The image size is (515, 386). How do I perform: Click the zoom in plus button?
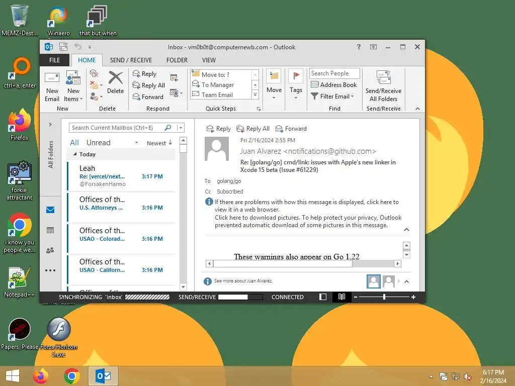(x=413, y=297)
